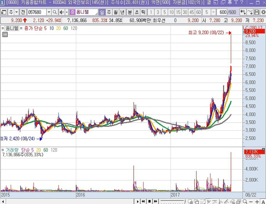Select the minute (분) chart period

[130, 12]
